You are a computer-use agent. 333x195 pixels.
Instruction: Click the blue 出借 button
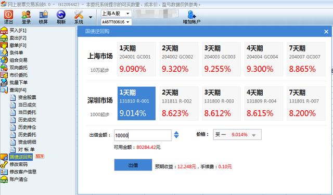coord(133,165)
